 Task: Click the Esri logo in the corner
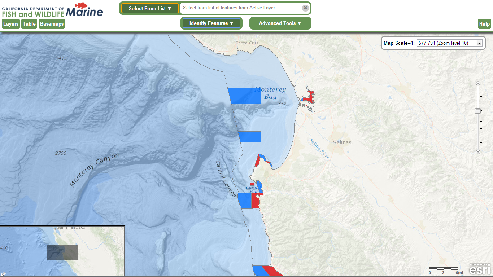[480, 269]
